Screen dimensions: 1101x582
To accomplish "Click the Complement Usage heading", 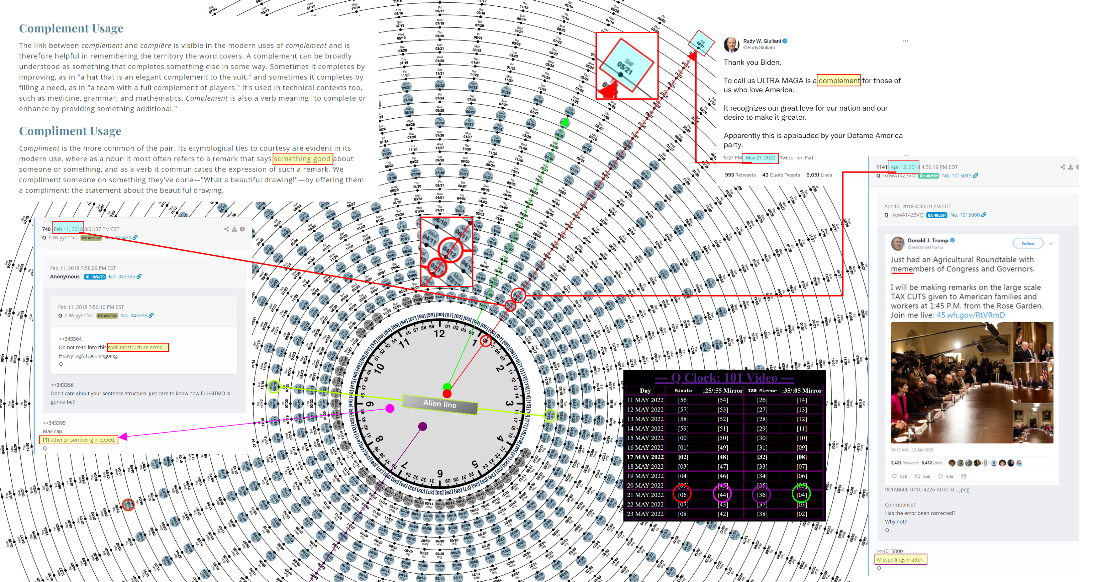I will tap(71, 28).
